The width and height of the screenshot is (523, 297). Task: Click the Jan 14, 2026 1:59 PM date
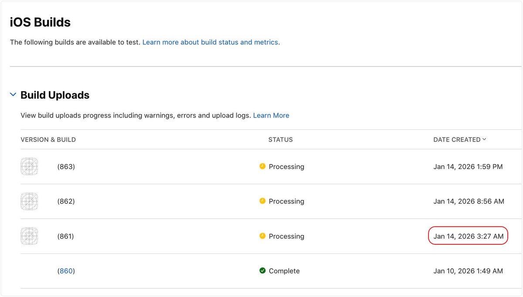tap(468, 167)
